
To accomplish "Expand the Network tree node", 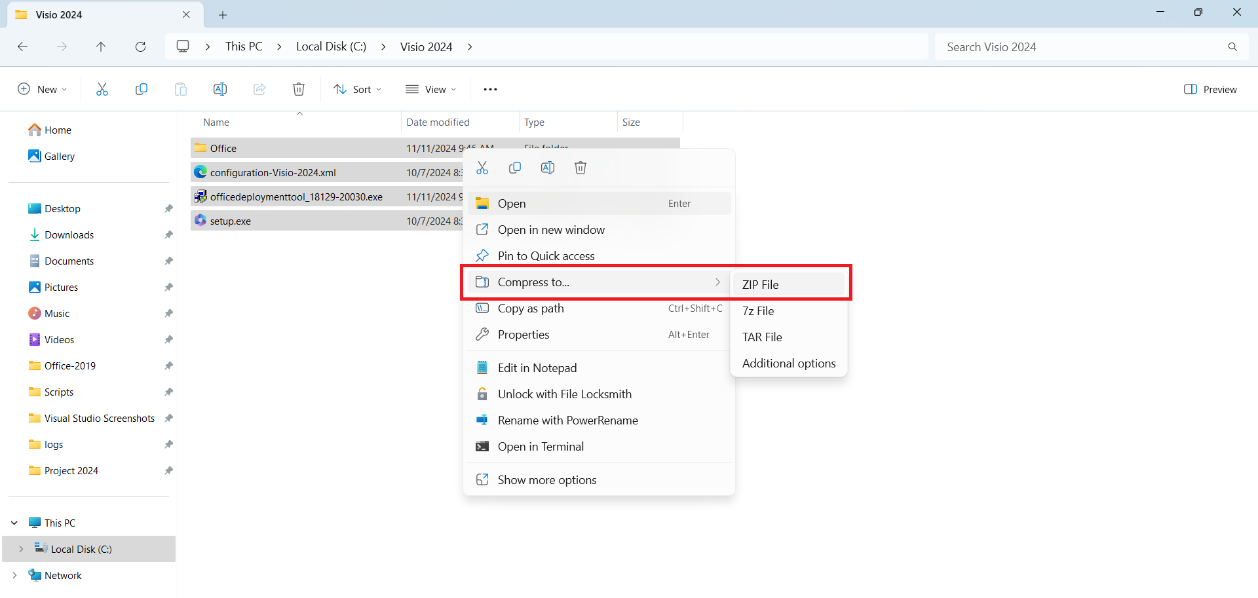I will pyautogui.click(x=14, y=575).
